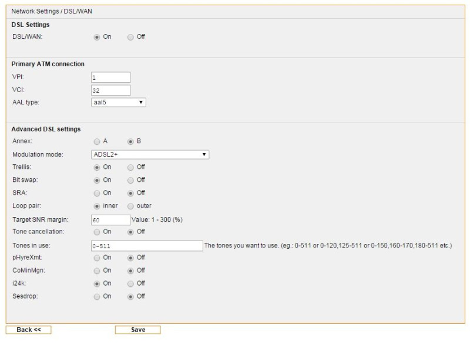Set i24k to On
Image resolution: width=470 pixels, height=349 pixels.
pos(96,284)
